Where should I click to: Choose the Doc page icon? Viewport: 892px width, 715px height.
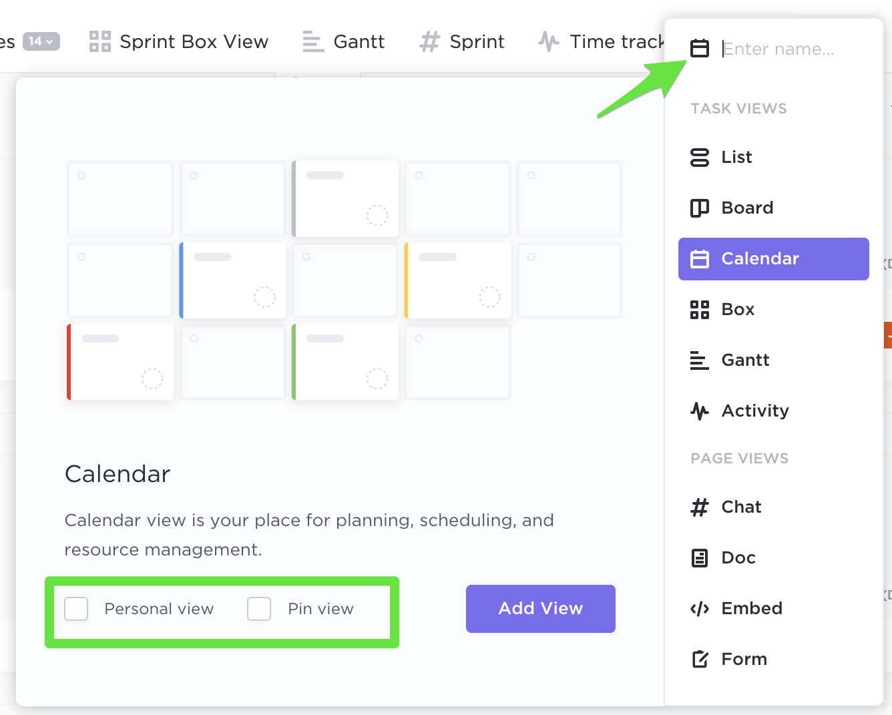tap(699, 558)
